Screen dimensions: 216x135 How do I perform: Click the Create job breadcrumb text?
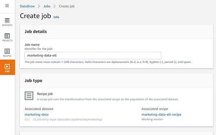(67, 6)
